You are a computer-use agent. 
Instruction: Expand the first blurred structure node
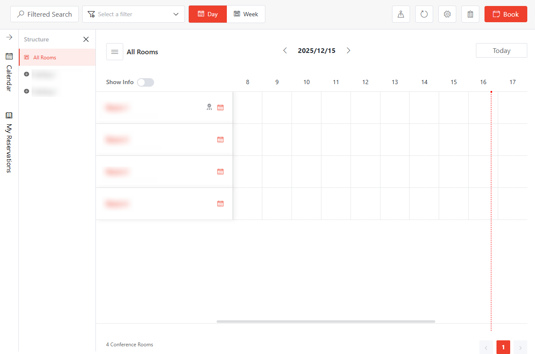(x=26, y=74)
